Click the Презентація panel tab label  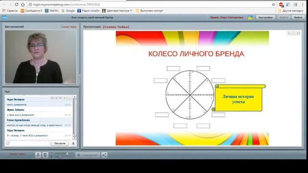coord(92,27)
